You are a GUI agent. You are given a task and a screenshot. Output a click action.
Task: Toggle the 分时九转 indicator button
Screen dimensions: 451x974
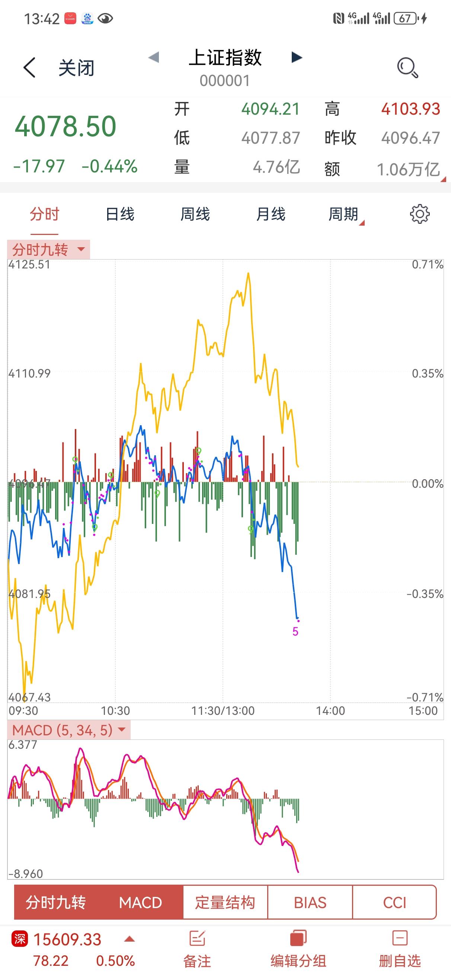pos(56,903)
